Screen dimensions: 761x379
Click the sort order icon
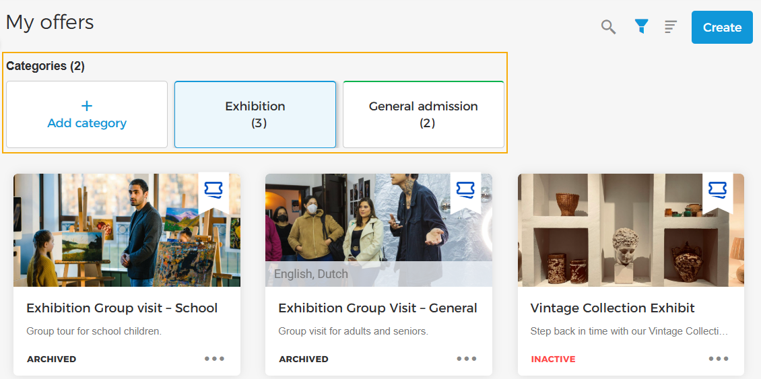point(671,27)
